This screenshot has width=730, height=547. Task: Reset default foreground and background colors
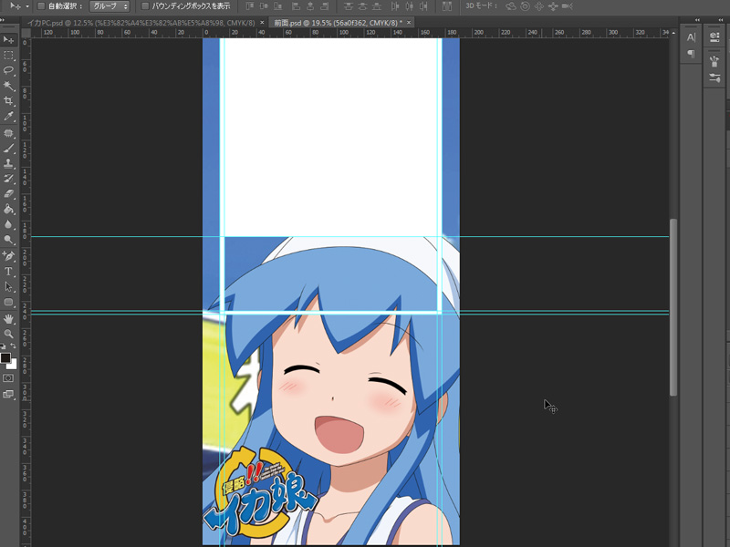(x=3, y=346)
